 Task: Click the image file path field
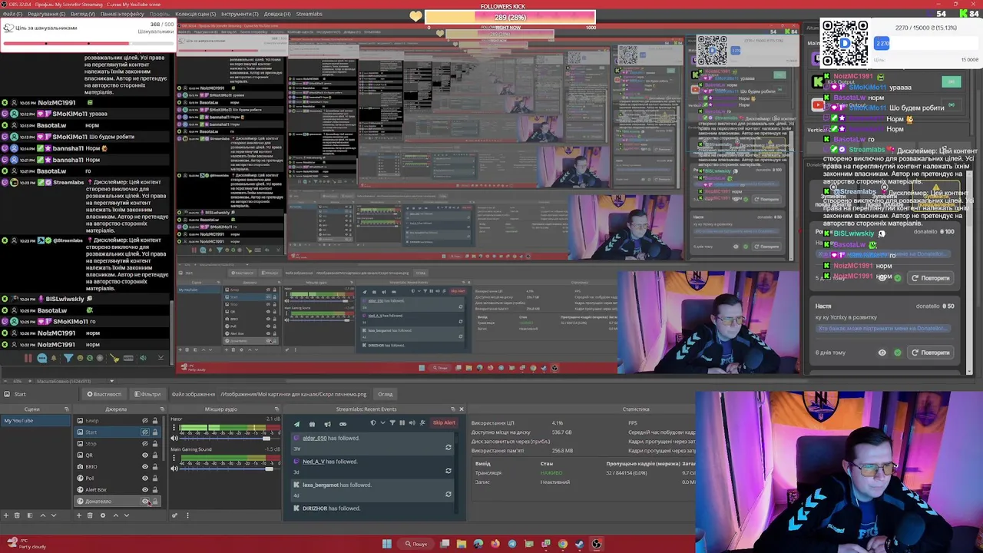click(293, 394)
